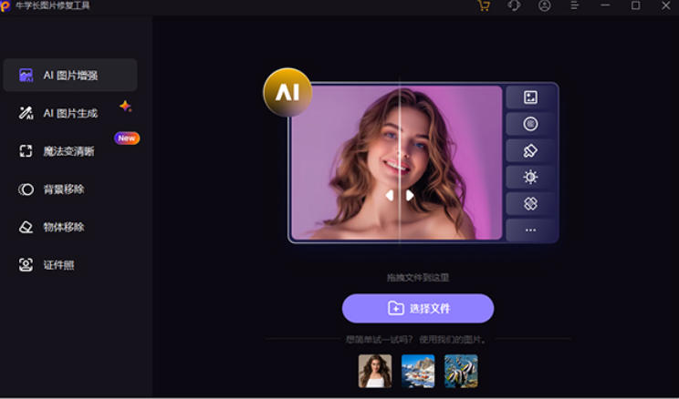Image resolution: width=679 pixels, height=399 pixels.
Task: Click the 选择文件 button
Action: pos(418,308)
